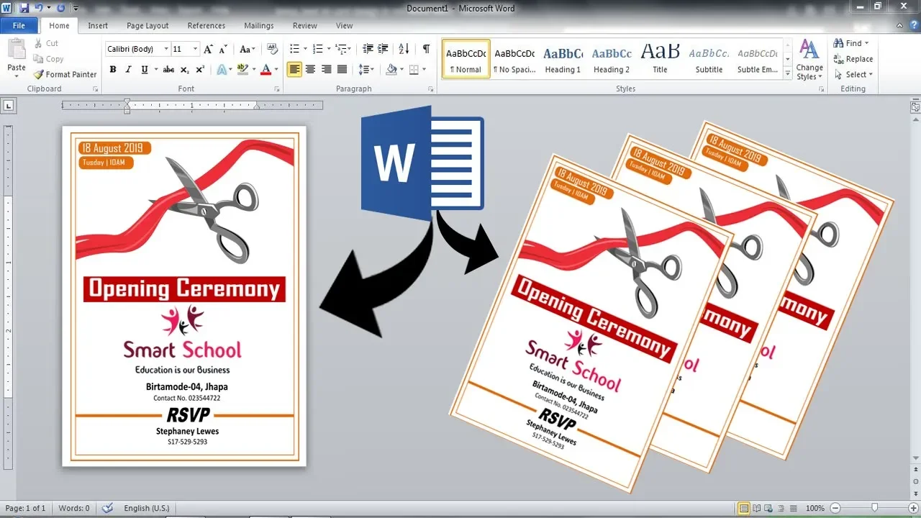This screenshot has width=921, height=518.
Task: Click the zoom slider handle
Action: pyautogui.click(x=874, y=508)
